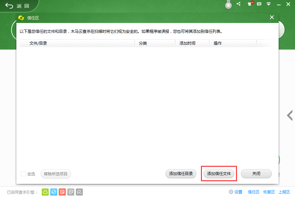This screenshot has width=295, height=197.
Task: Click the share icon in title bar
Action: coord(239,4)
